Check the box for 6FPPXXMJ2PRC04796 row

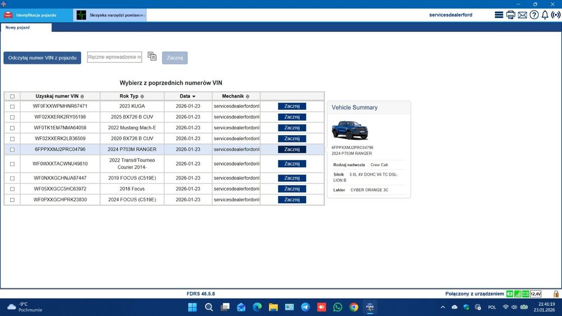coord(12,150)
